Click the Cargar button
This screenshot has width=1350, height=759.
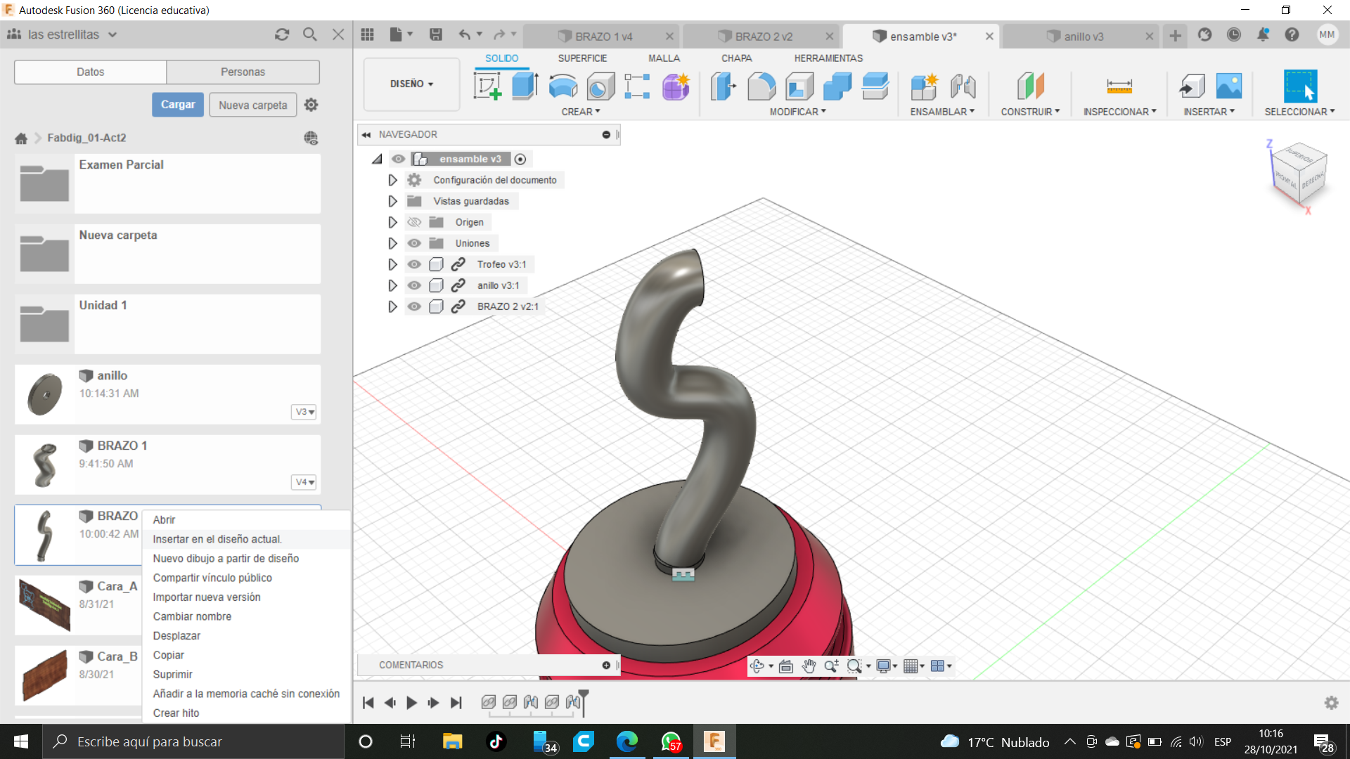[x=178, y=105]
